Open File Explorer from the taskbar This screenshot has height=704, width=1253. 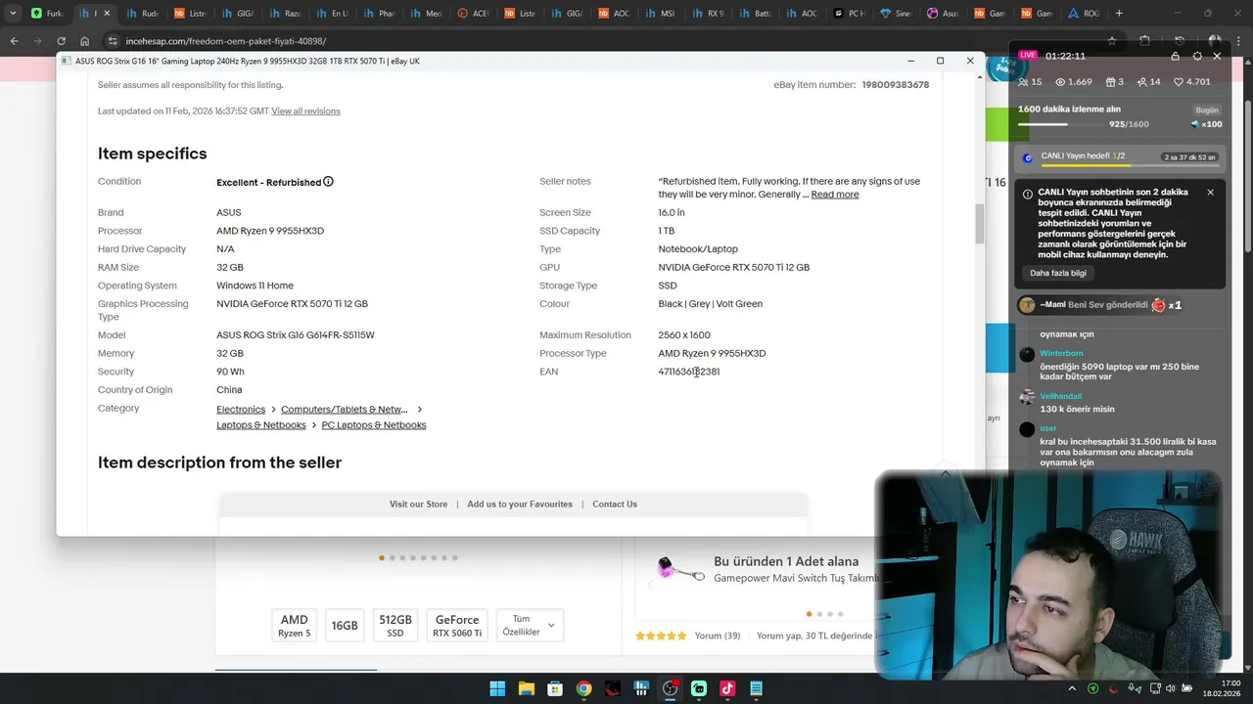[527, 688]
